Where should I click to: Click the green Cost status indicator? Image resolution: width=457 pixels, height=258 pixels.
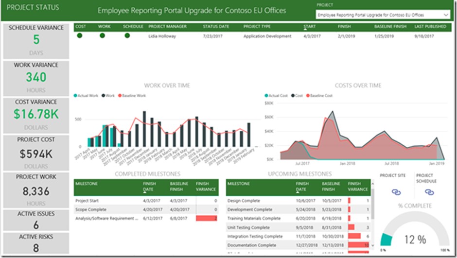coord(79,35)
